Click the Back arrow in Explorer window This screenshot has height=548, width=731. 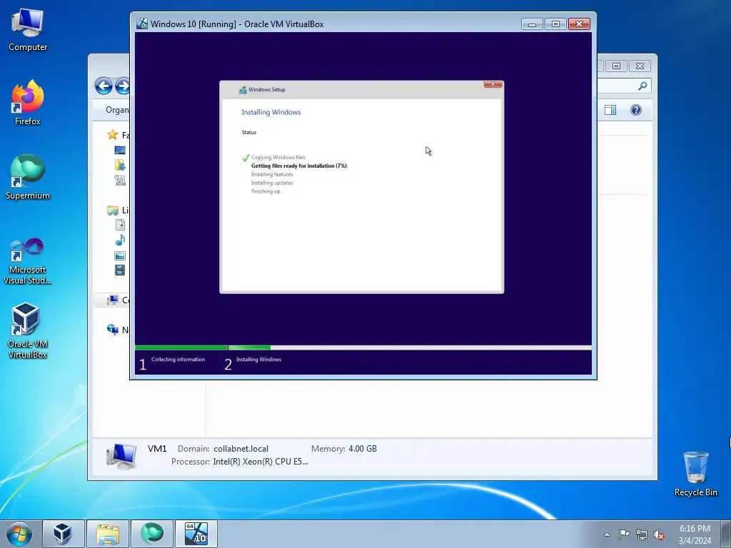point(104,86)
